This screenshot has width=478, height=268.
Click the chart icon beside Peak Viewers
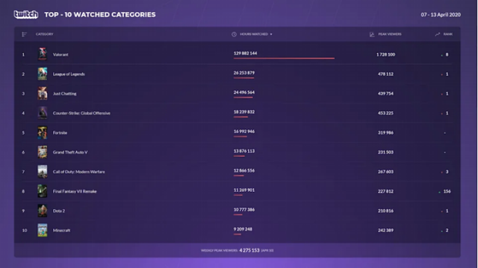pyautogui.click(x=372, y=34)
